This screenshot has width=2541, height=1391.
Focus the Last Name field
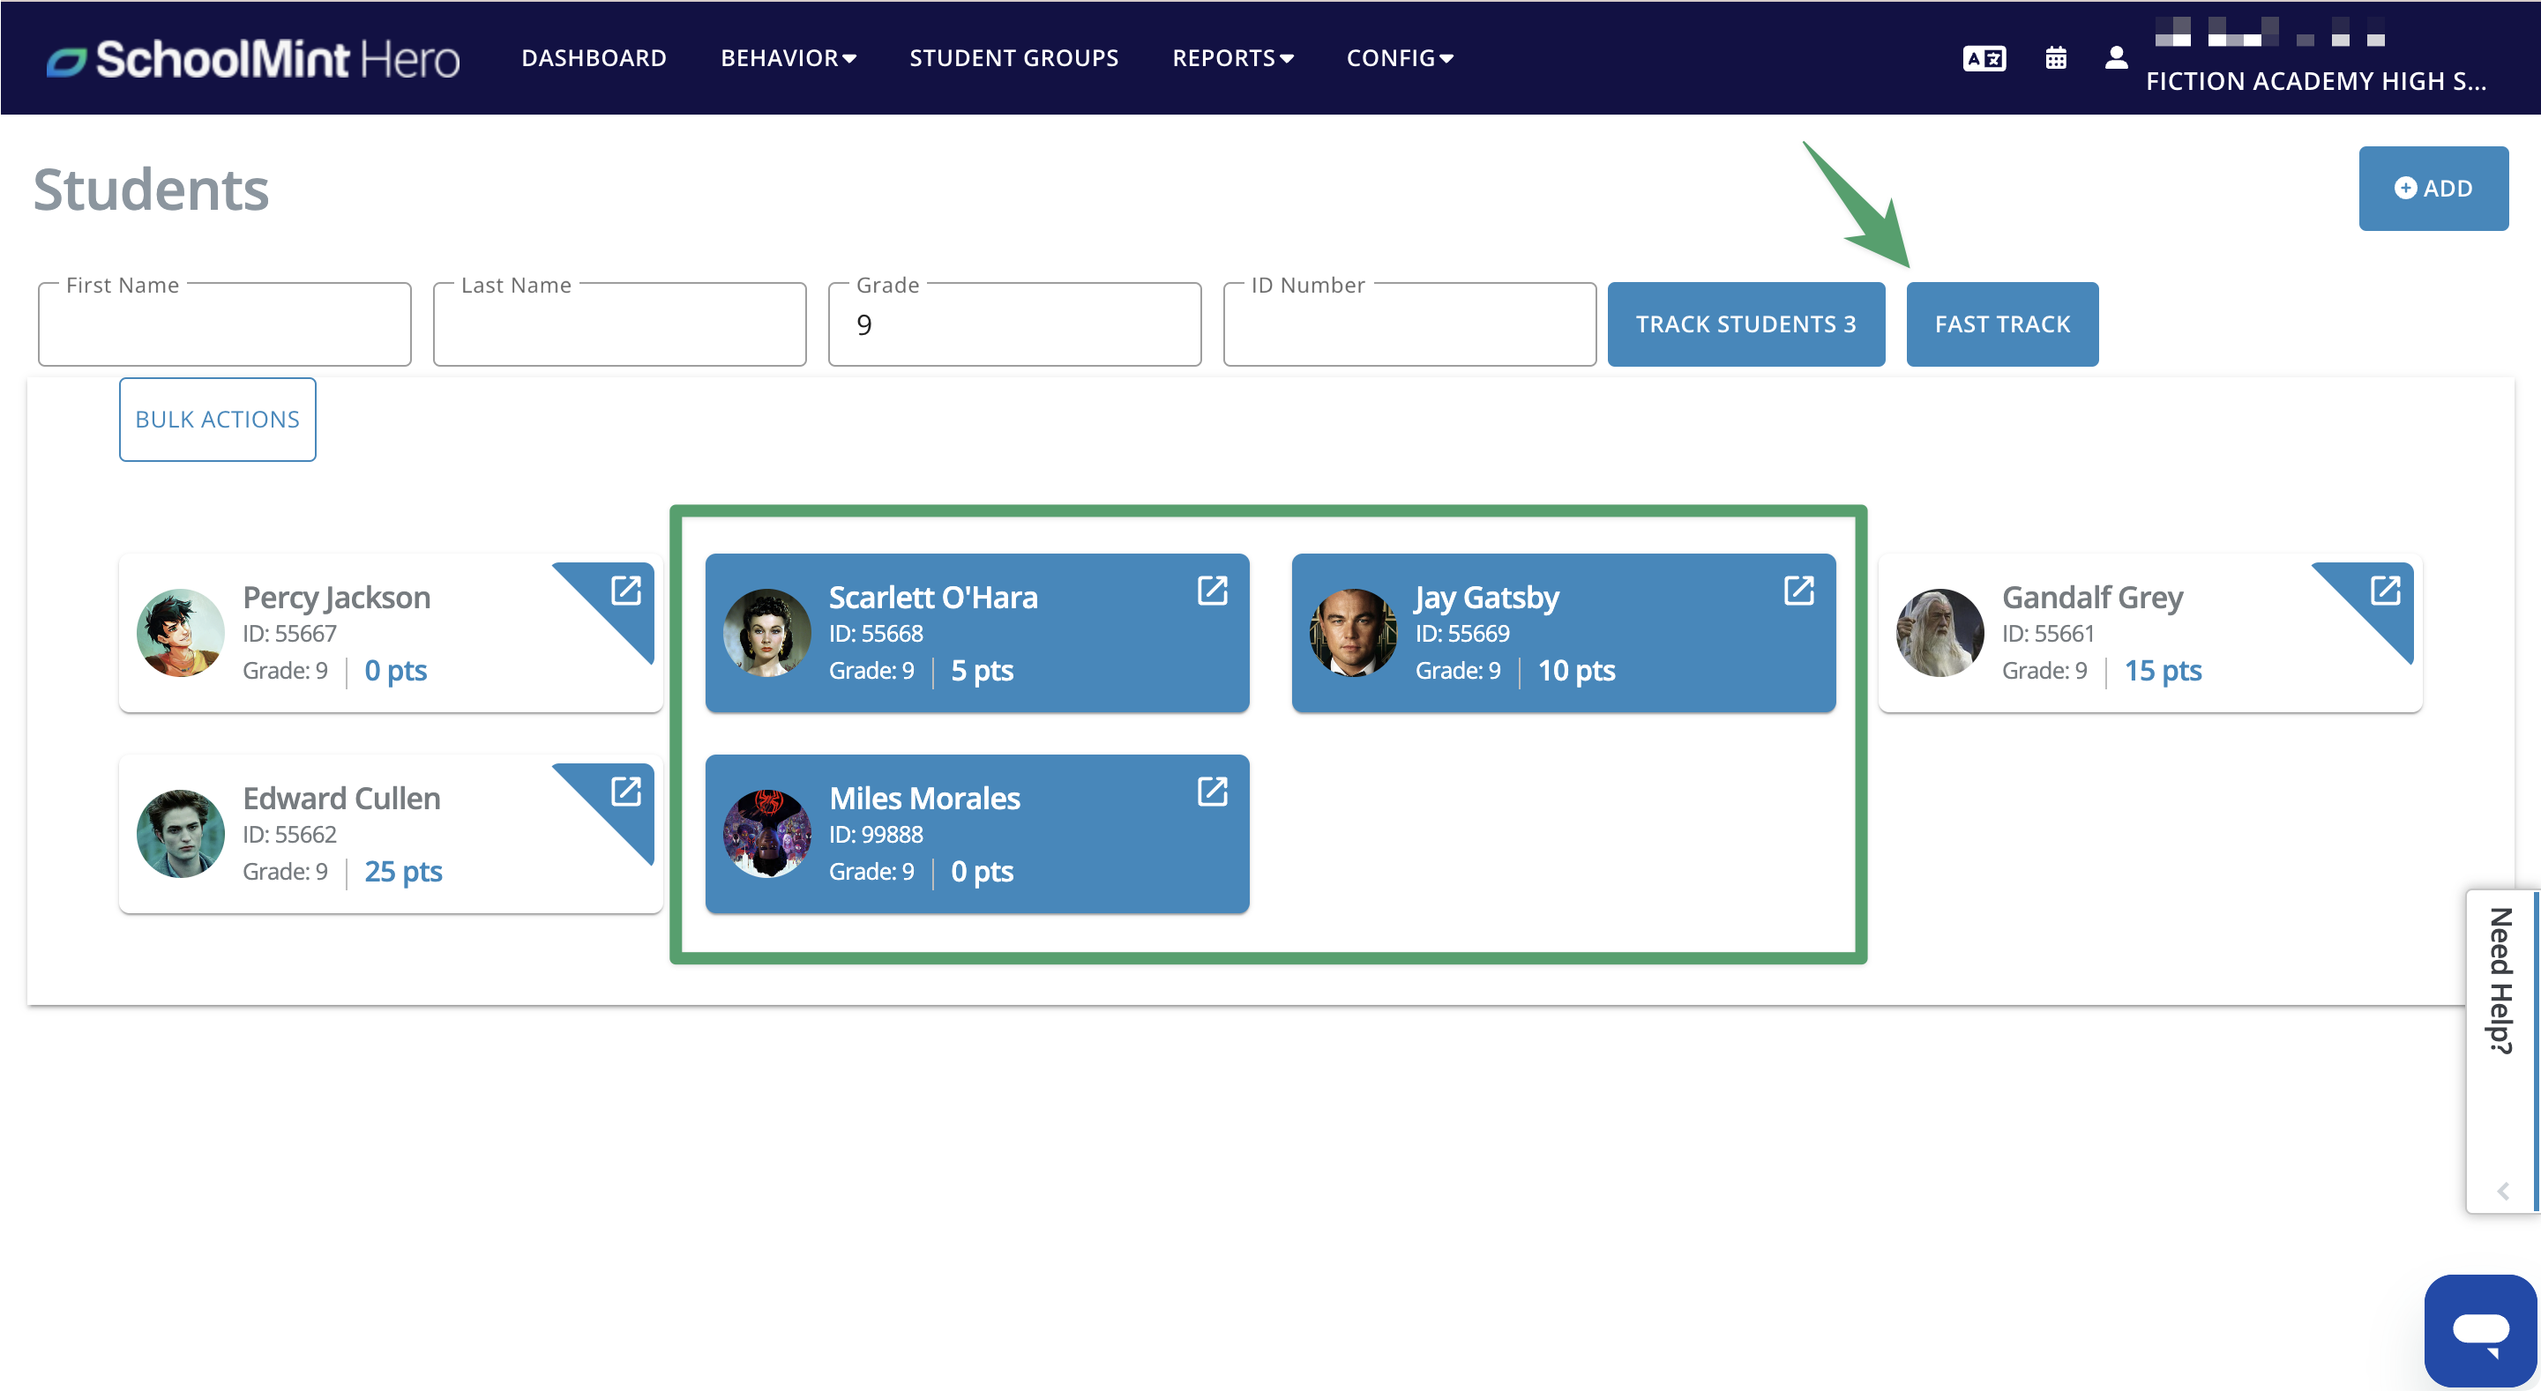pos(619,324)
